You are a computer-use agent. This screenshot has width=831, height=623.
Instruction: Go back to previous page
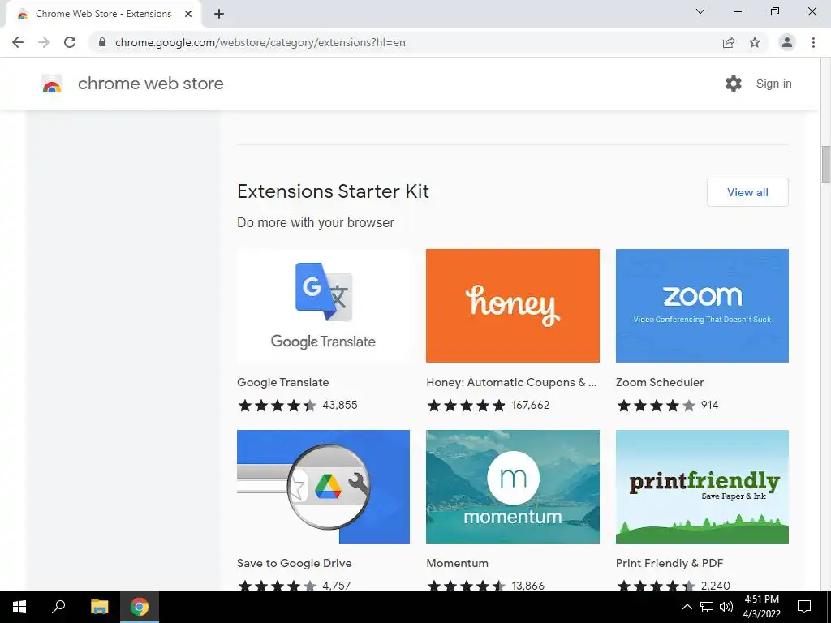click(x=18, y=42)
